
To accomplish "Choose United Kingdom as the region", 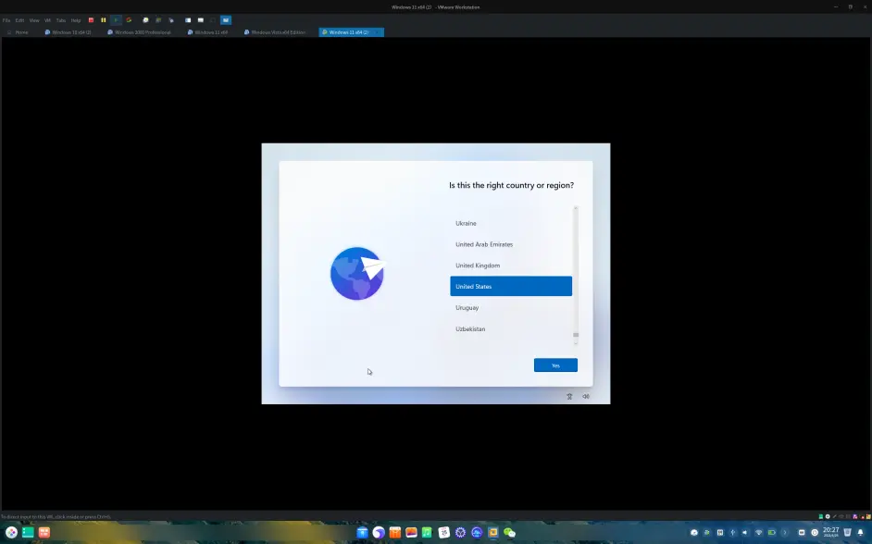I will (511, 266).
